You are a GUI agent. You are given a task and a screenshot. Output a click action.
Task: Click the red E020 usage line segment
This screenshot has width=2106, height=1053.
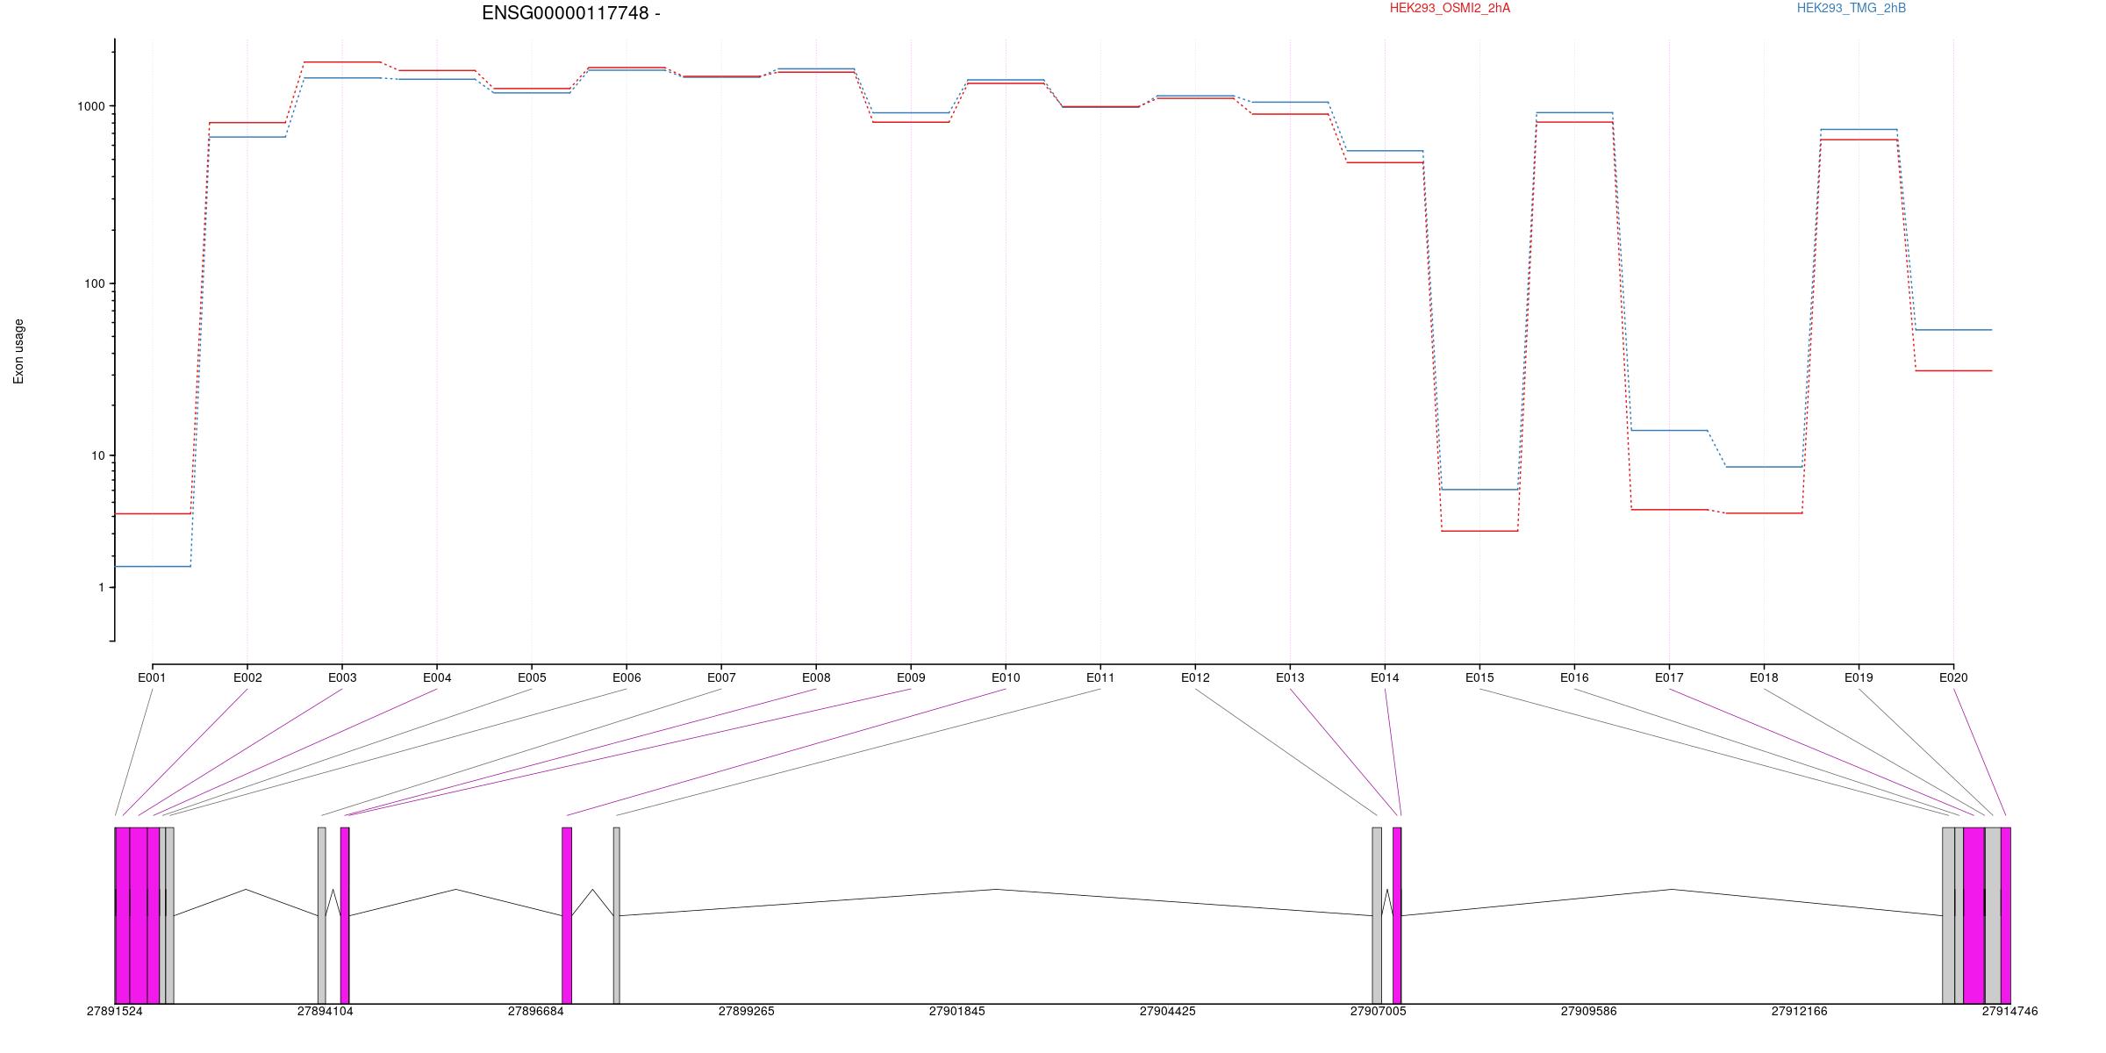coord(1953,370)
